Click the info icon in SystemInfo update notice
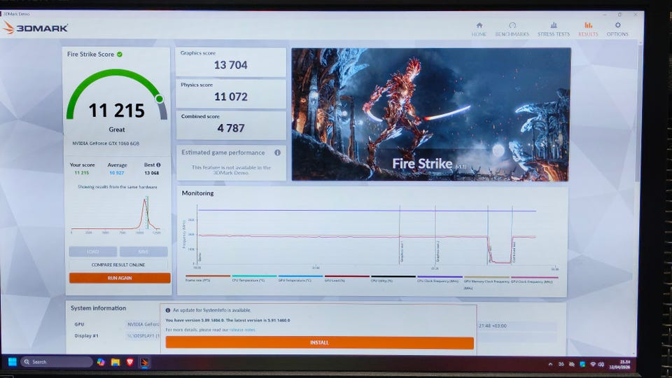 click(168, 310)
